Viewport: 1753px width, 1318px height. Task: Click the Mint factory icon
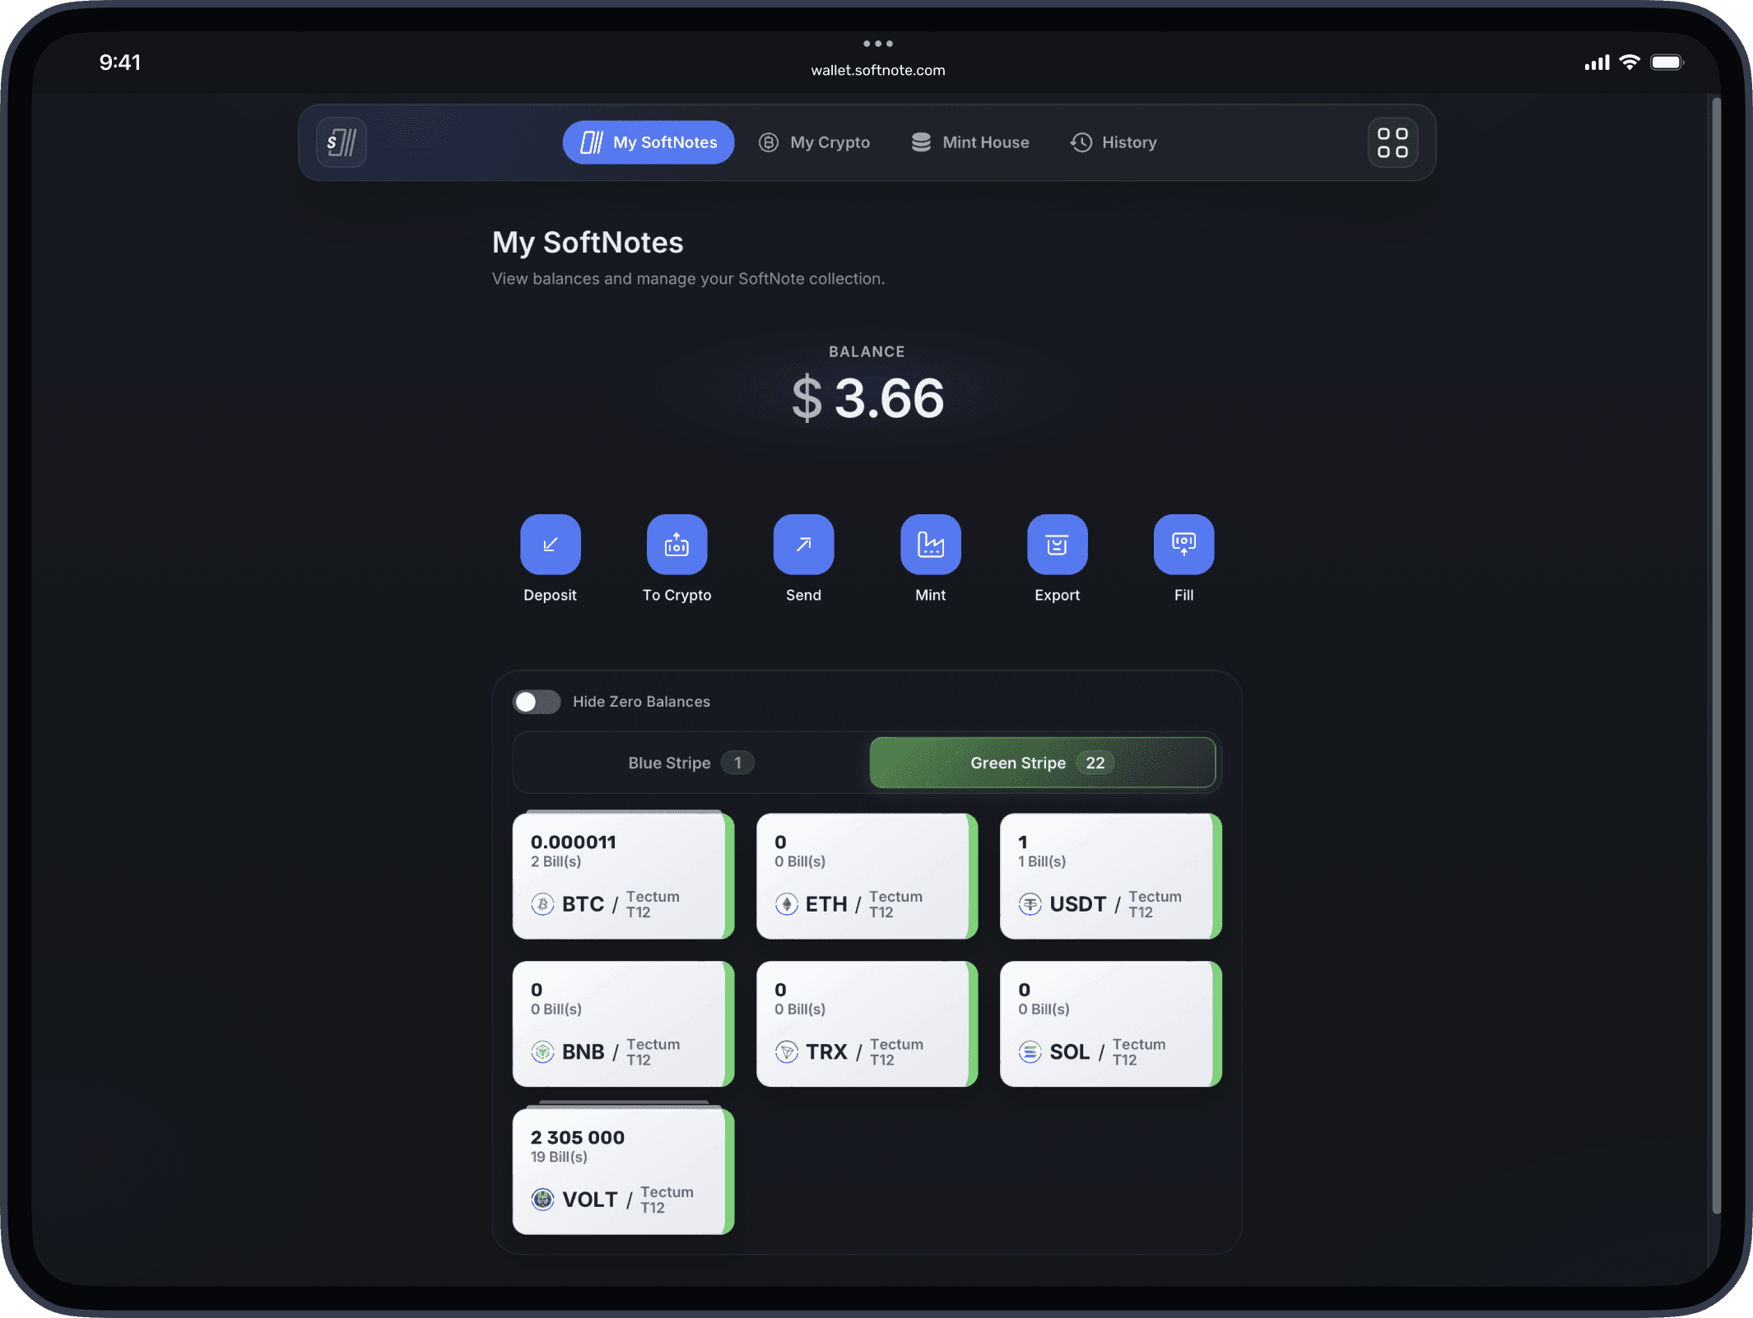tap(931, 544)
